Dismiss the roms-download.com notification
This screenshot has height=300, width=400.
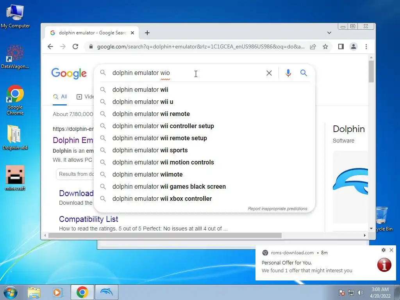(x=391, y=250)
